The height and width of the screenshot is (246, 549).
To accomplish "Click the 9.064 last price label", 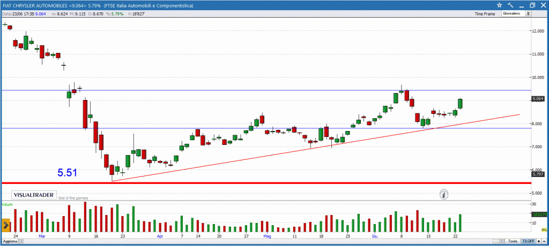I will pos(538,99).
